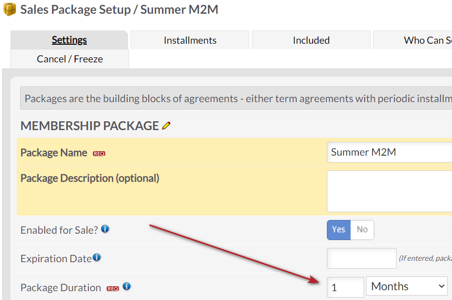Switch to the Installments tab
Image resolution: width=452 pixels, height=300 pixels.
pos(189,40)
